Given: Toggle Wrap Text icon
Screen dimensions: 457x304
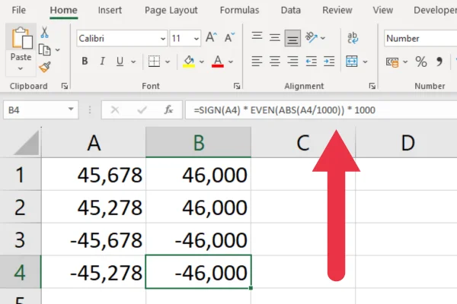Looking at the screenshot, I should click(x=353, y=38).
